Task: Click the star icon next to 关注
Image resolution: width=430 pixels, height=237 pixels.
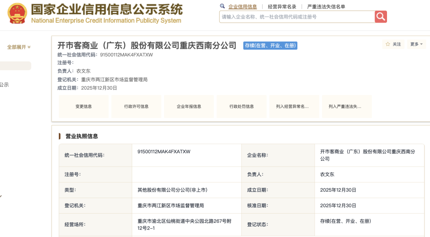Action: (388, 44)
